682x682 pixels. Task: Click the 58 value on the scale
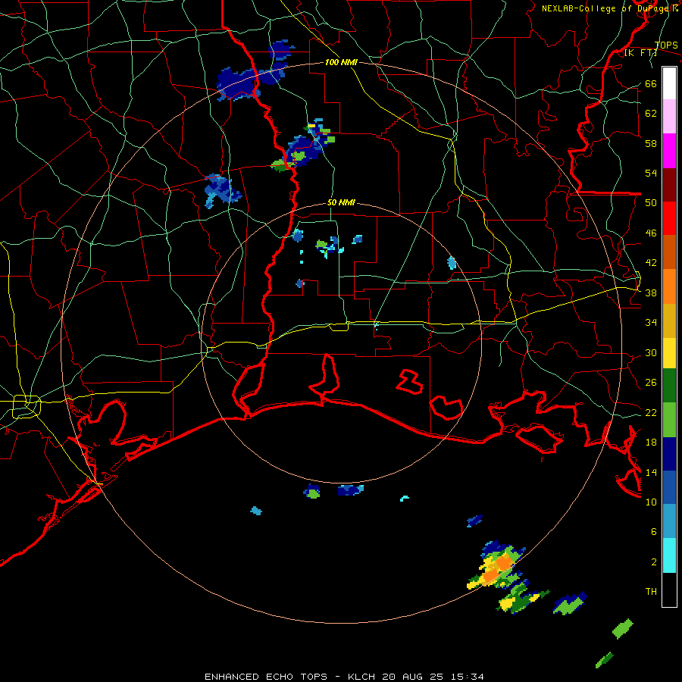pos(651,143)
